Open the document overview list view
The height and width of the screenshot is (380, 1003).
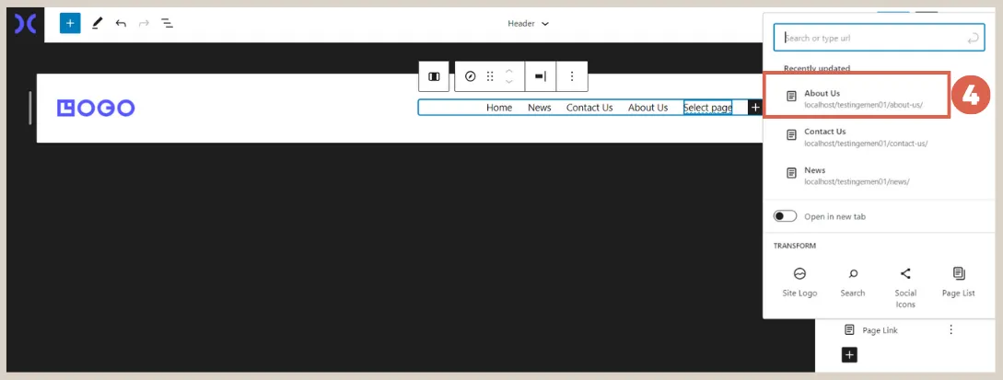click(167, 24)
